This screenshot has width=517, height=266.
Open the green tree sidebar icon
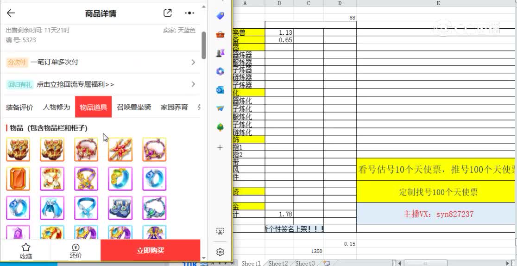coord(220,127)
